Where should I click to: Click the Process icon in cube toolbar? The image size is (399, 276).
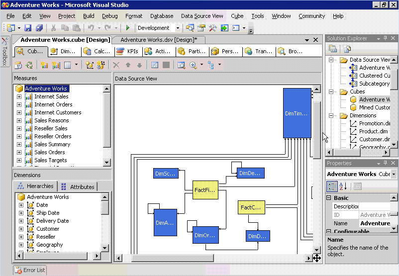[18, 65]
